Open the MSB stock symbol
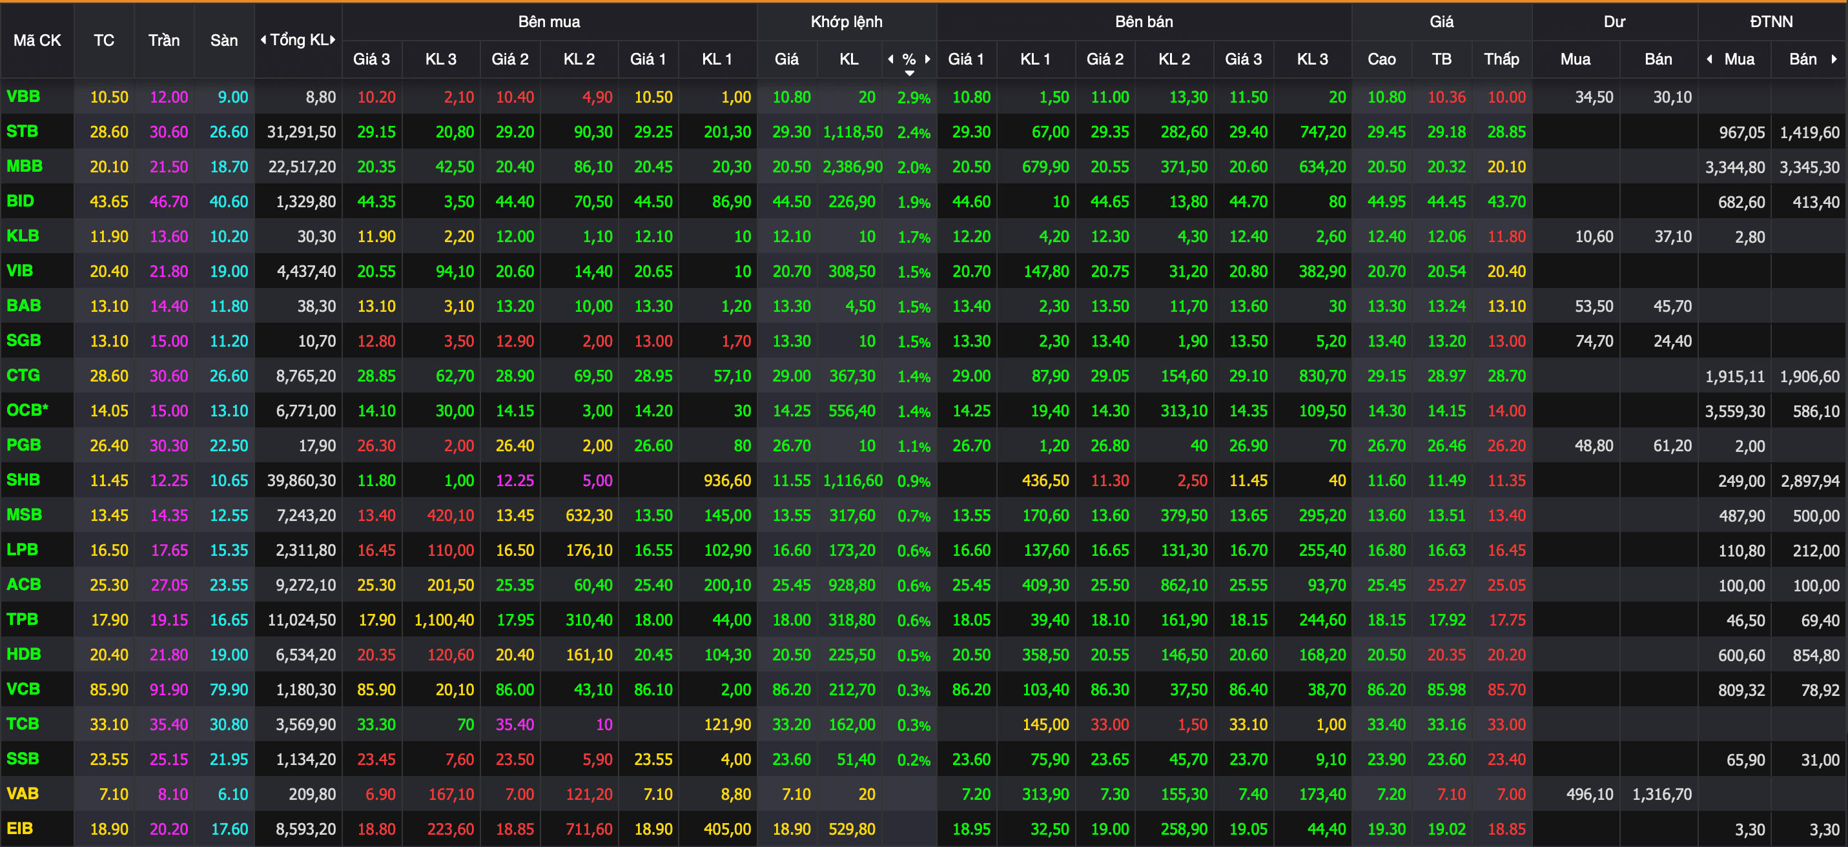This screenshot has height=847, width=1848. (25, 515)
